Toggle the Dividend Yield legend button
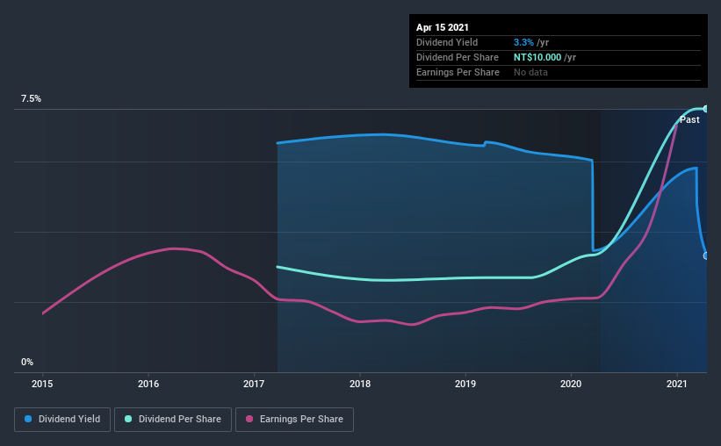This screenshot has width=721, height=446. (x=62, y=420)
